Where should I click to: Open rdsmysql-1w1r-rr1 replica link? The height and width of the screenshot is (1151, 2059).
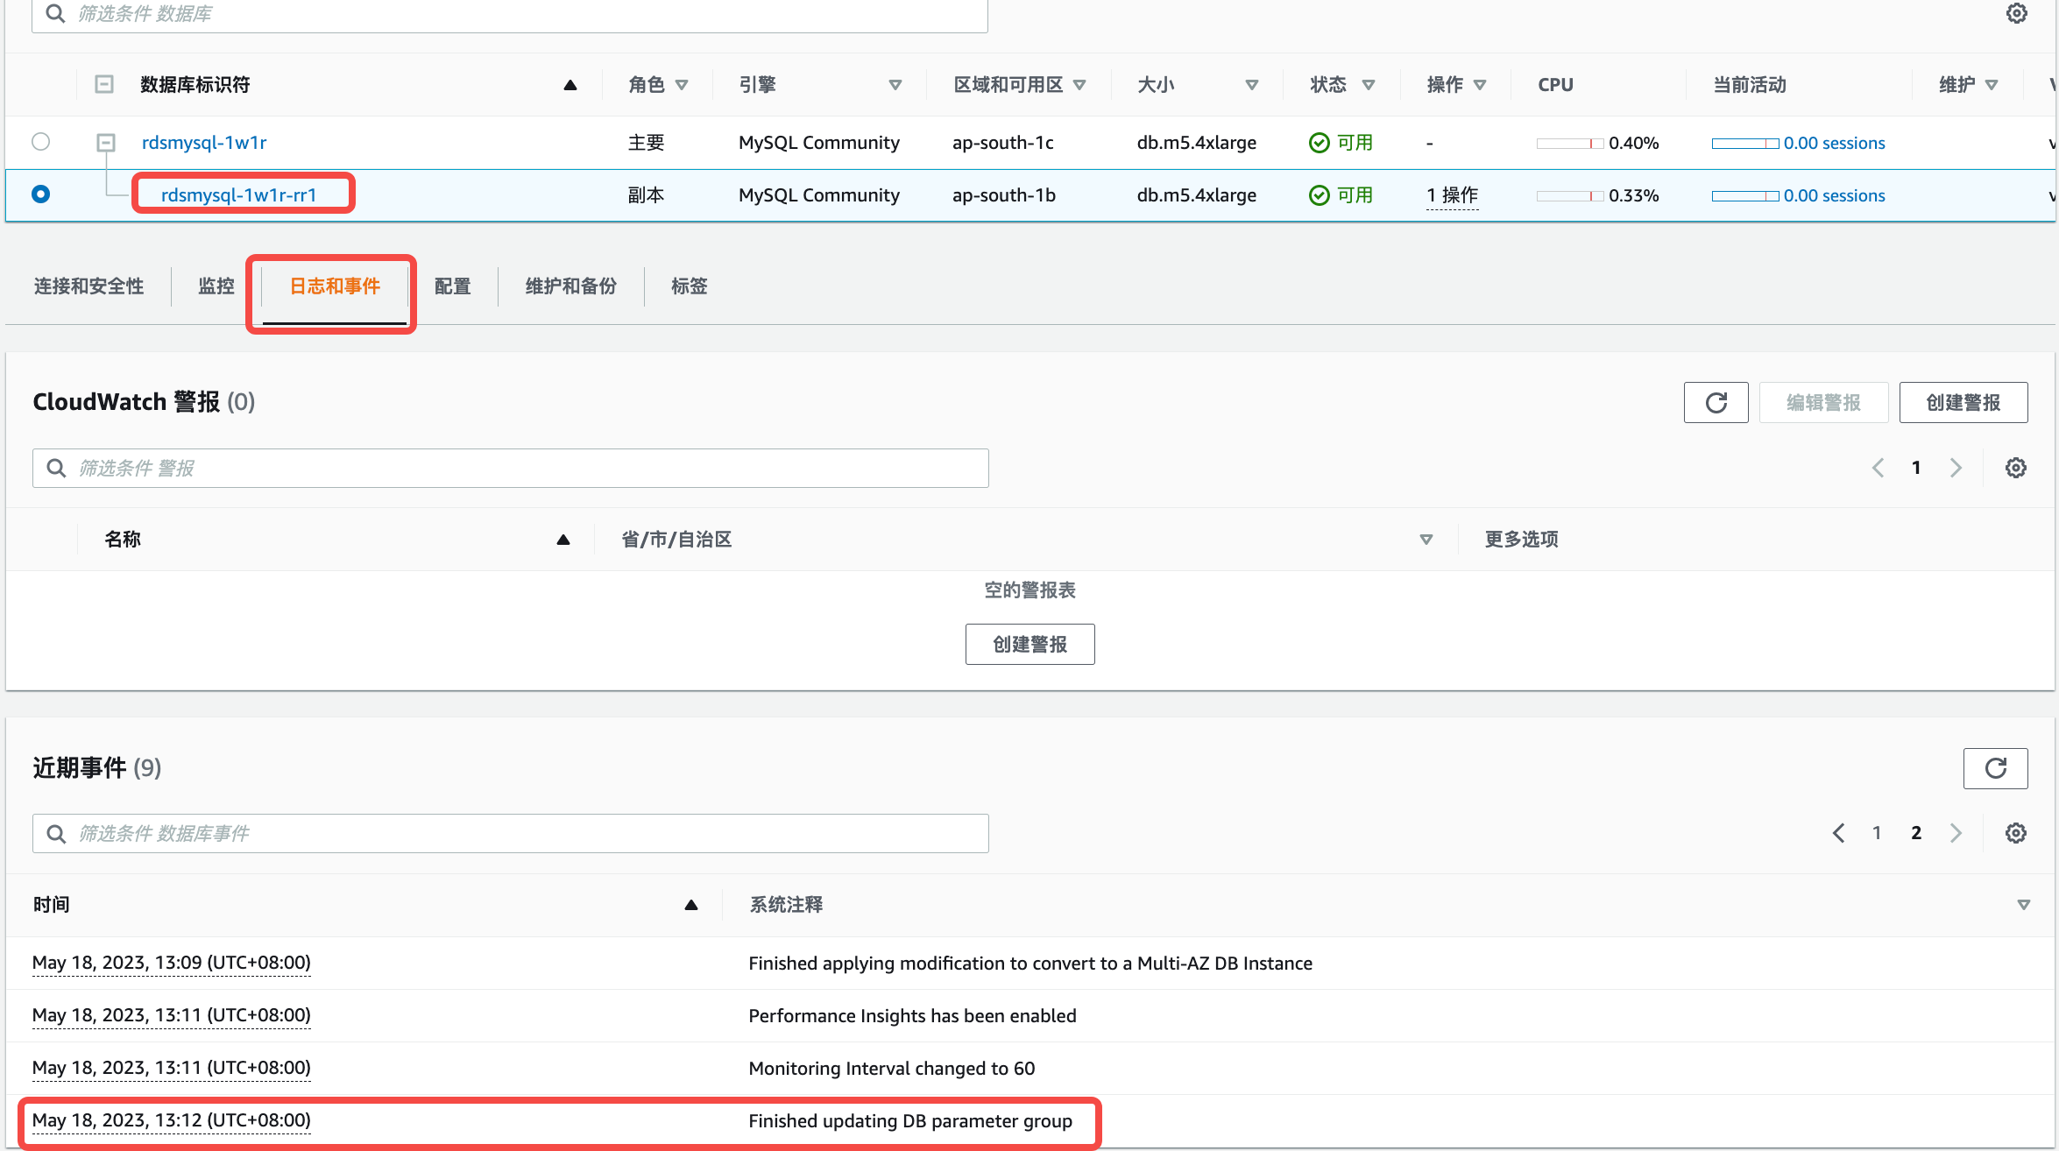238,195
